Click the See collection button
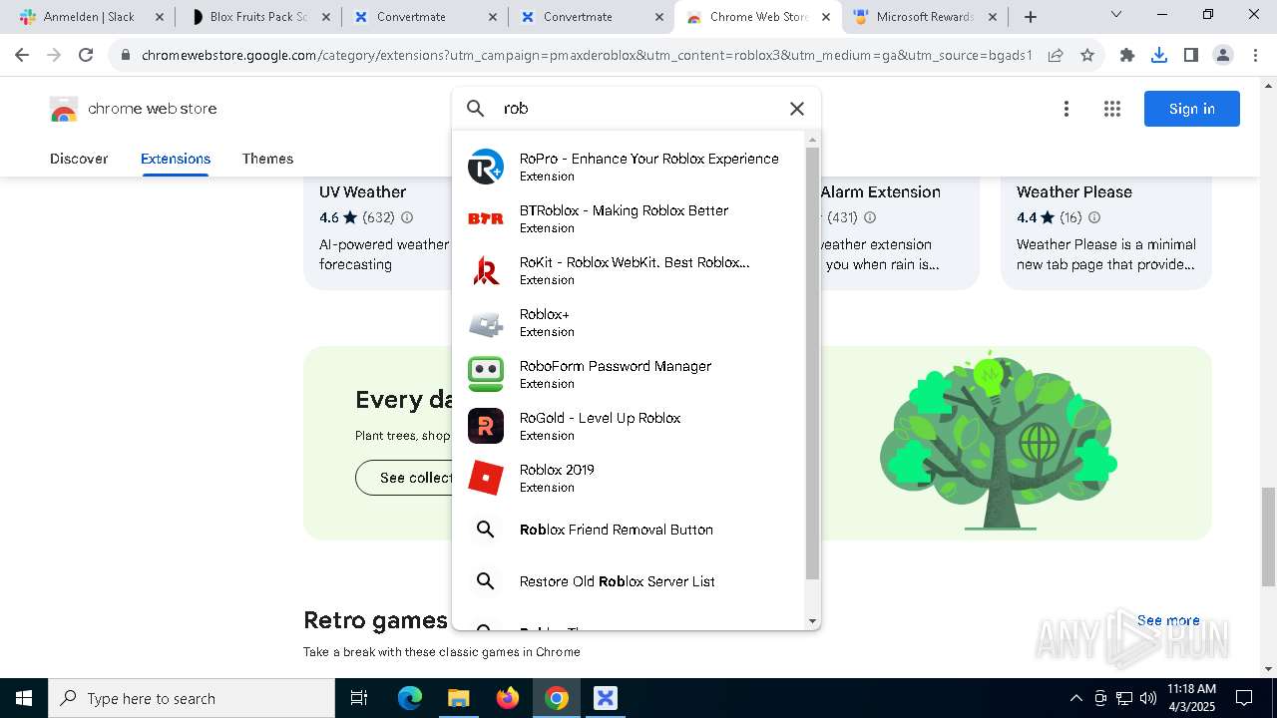Viewport: 1277px width, 718px height. pos(416,478)
